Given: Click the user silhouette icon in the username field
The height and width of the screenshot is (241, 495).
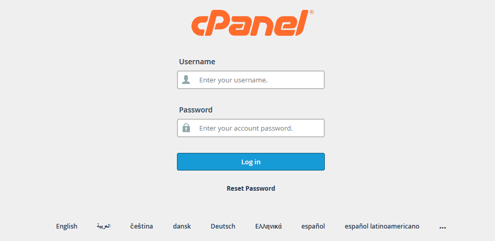Looking at the screenshot, I should point(186,80).
